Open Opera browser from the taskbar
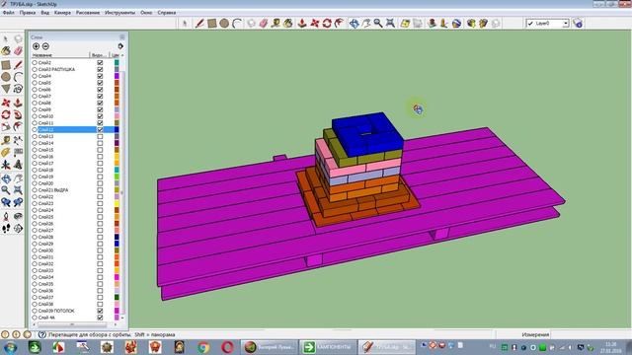 pos(227,347)
